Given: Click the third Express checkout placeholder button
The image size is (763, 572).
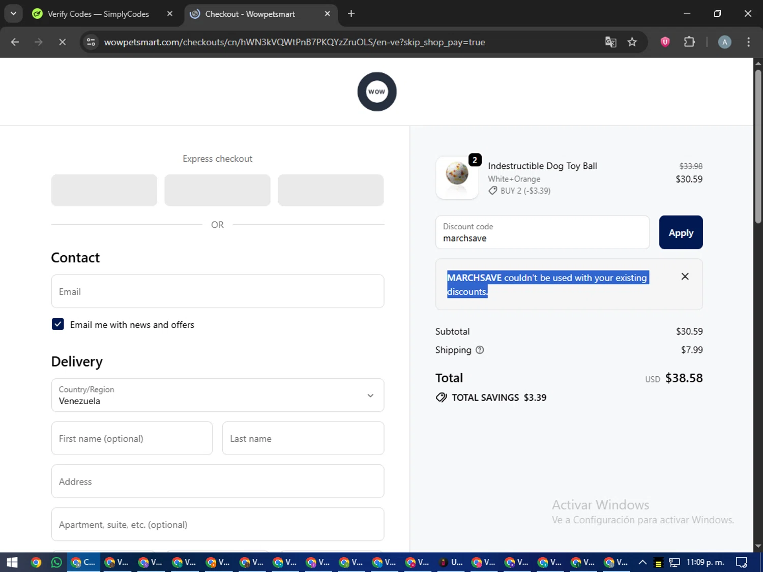Looking at the screenshot, I should pos(331,190).
